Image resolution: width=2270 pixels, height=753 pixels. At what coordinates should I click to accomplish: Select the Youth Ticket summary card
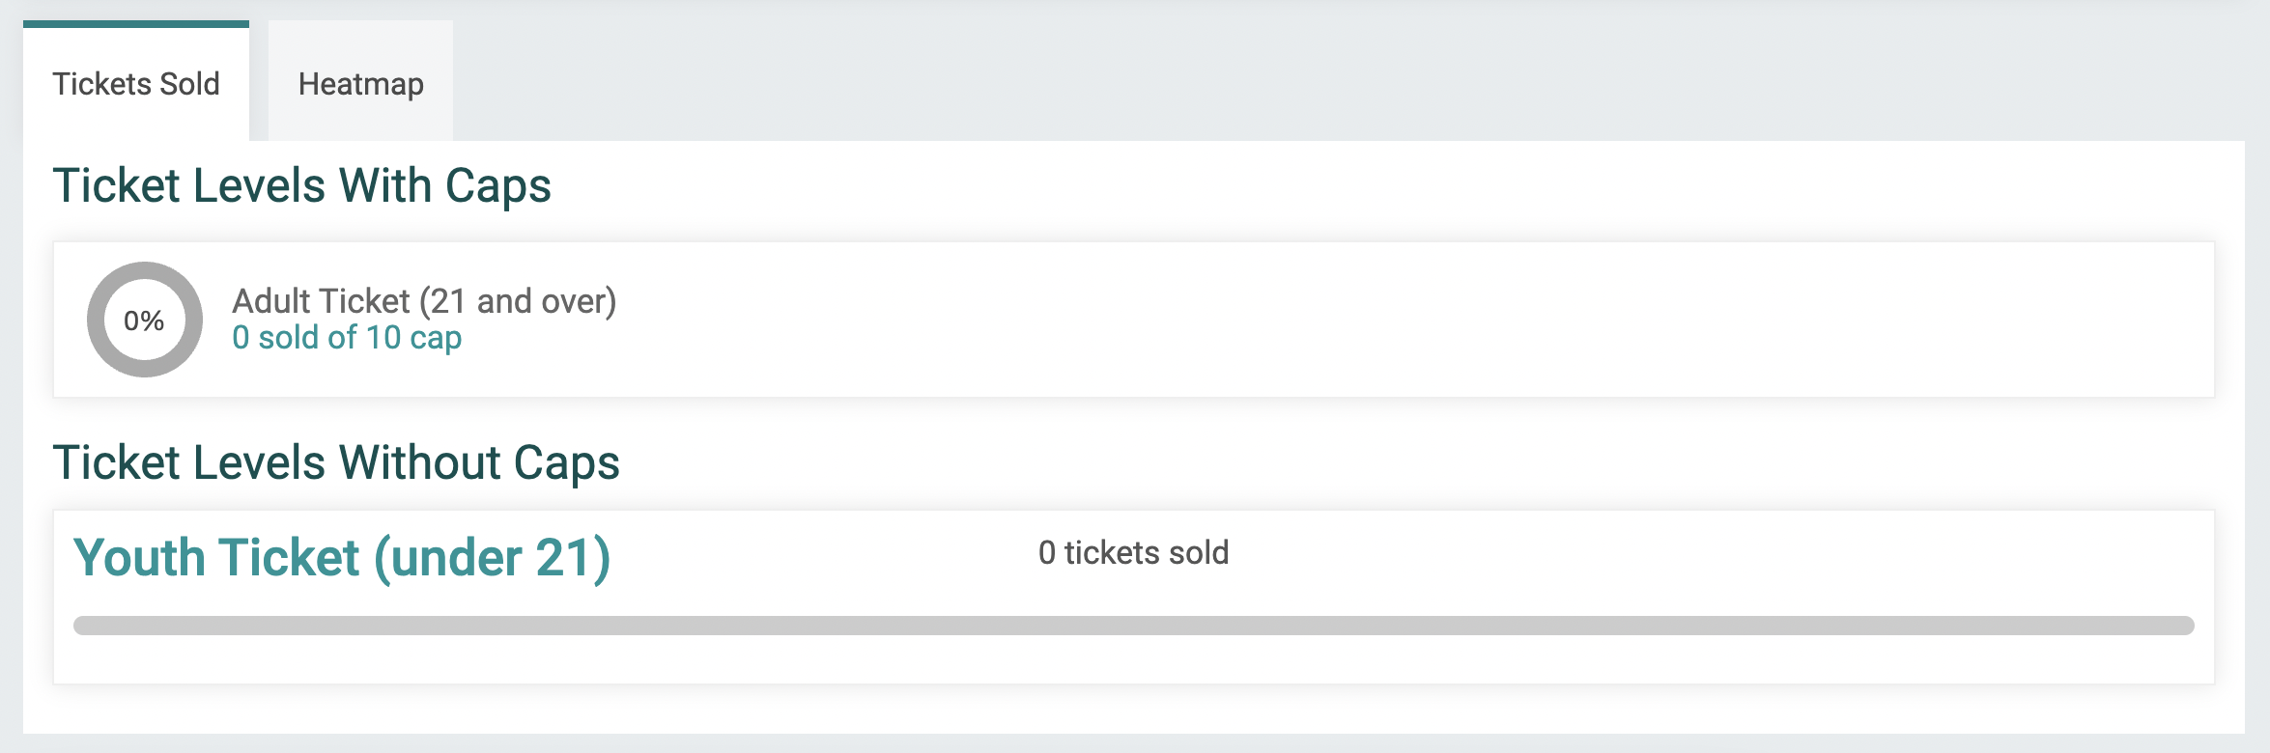(1134, 599)
